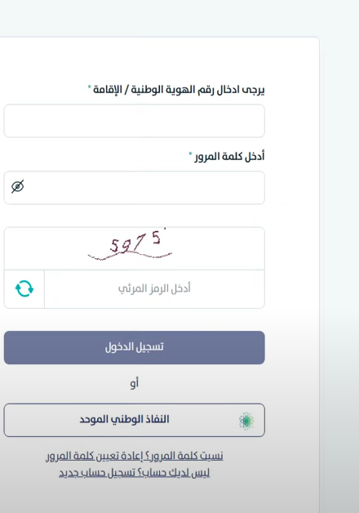Click the تسجيل الدخول login button
Viewport: 359px width, 513px height.
(x=135, y=347)
